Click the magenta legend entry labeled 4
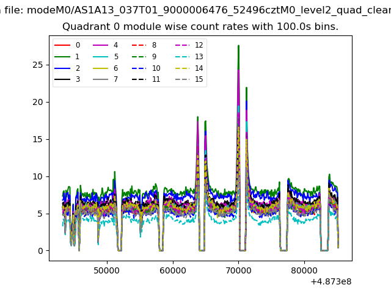Viewport: 391px width, 293px height. 101,45
